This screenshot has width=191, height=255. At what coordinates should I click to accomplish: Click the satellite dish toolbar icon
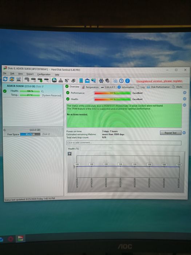[x=67, y=81]
